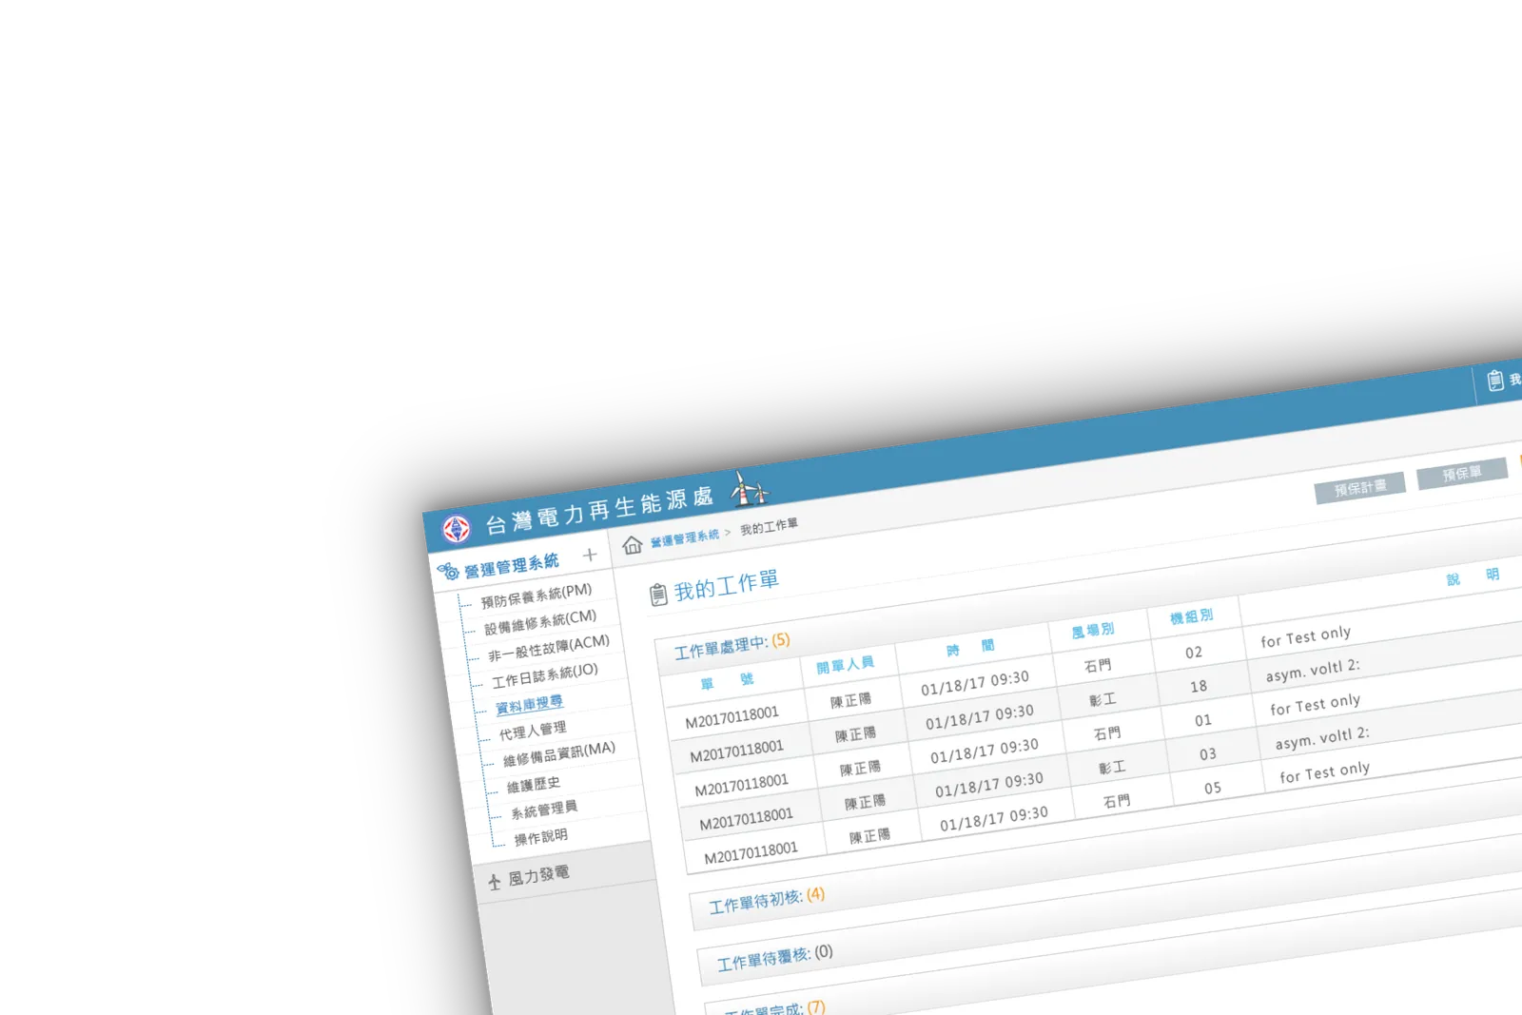The image size is (1522, 1015).
Task: Click unit number 05 cell
Action: pos(1212,789)
